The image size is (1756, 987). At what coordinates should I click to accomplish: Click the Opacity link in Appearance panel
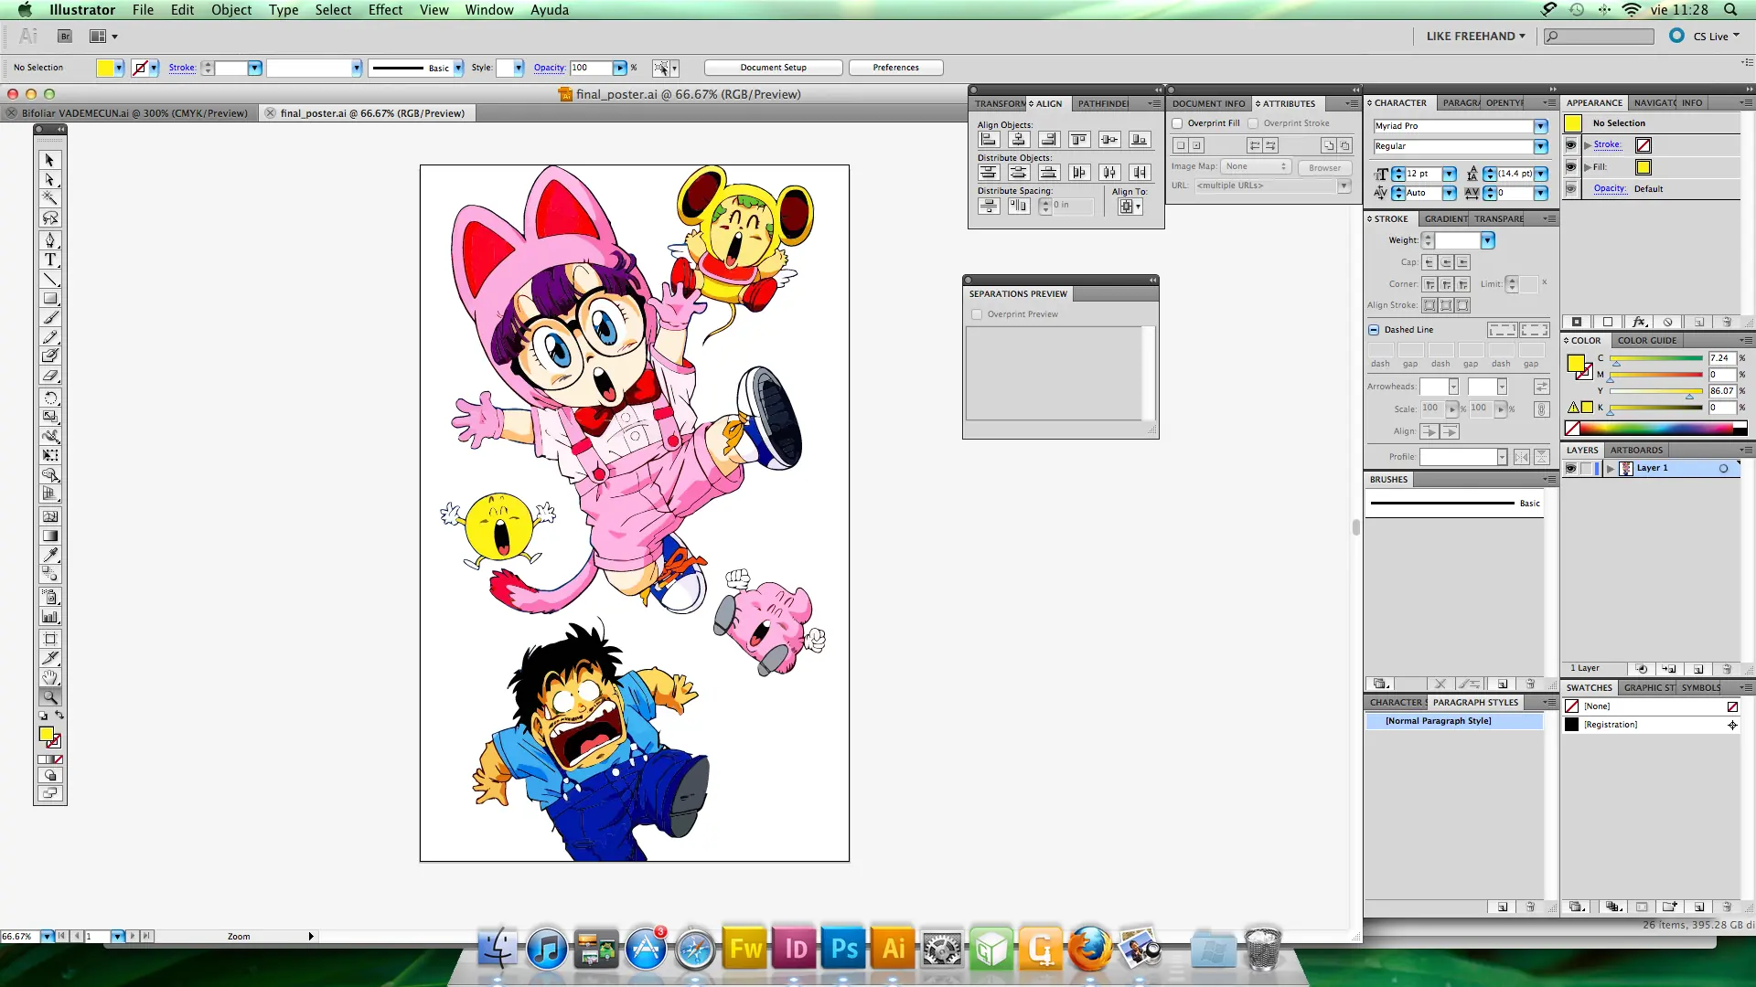(1609, 188)
